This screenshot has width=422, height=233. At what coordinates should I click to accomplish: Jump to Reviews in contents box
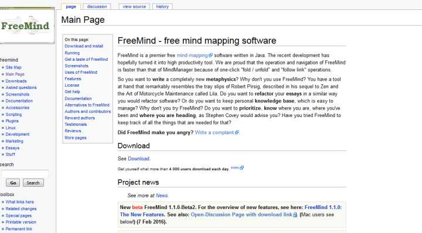(x=73, y=131)
